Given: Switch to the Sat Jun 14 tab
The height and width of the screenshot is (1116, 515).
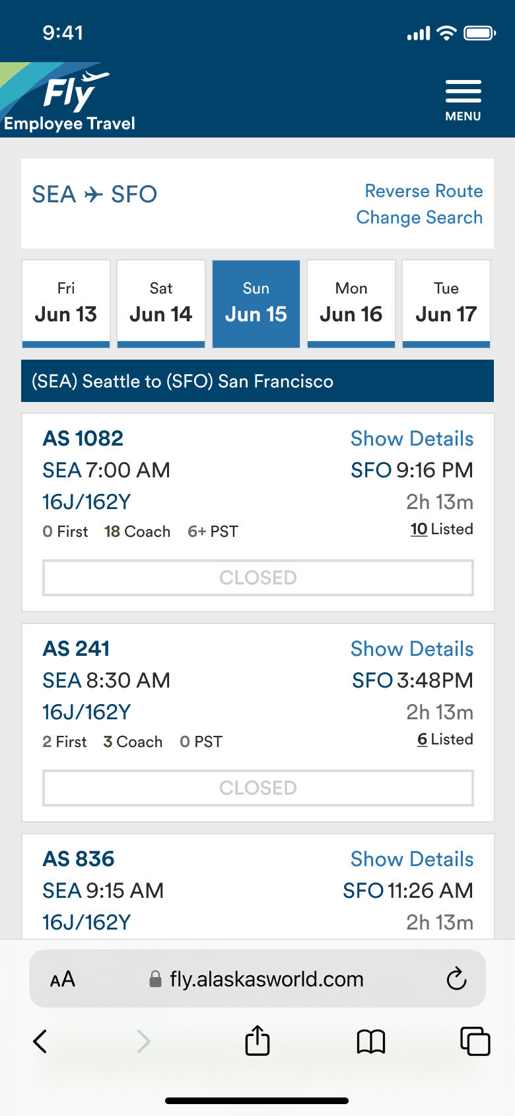Looking at the screenshot, I should click(x=161, y=303).
